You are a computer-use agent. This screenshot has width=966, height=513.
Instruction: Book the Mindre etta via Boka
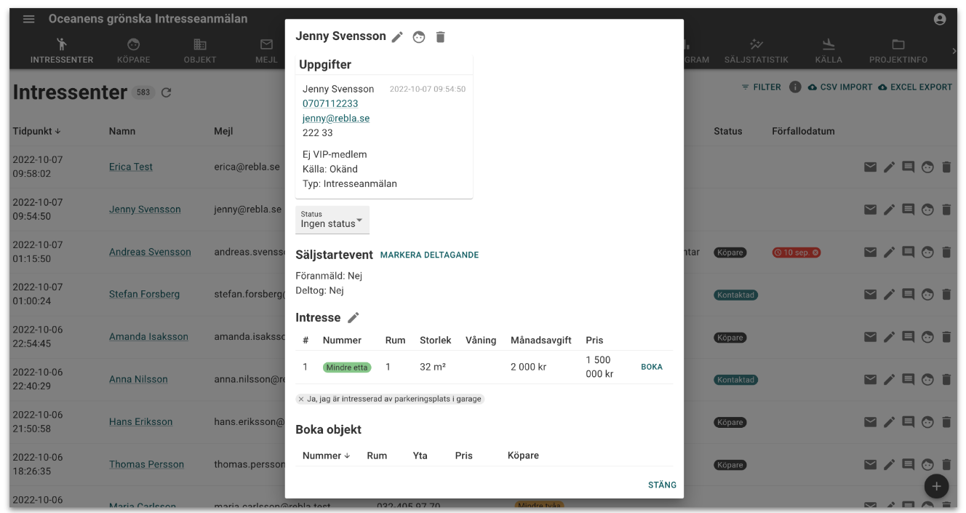(x=651, y=367)
